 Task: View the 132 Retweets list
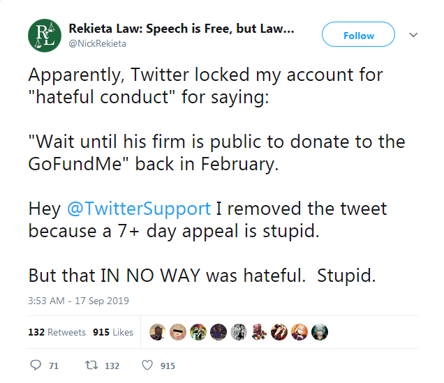[x=57, y=332]
